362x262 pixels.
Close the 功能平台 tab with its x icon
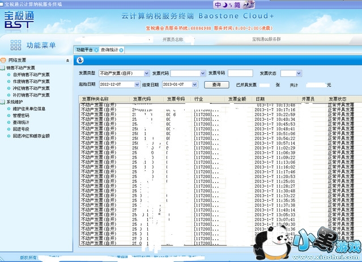pyautogui.click(x=96, y=50)
